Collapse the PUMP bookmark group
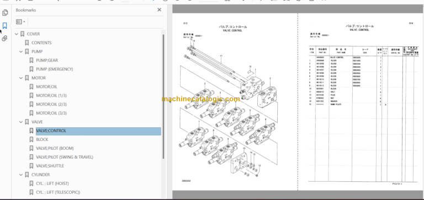Screen dimensions: 424x200 coord(21,52)
